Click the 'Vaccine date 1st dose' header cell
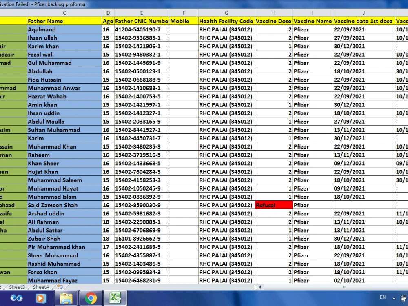The height and width of the screenshot is (306, 408). [364, 21]
